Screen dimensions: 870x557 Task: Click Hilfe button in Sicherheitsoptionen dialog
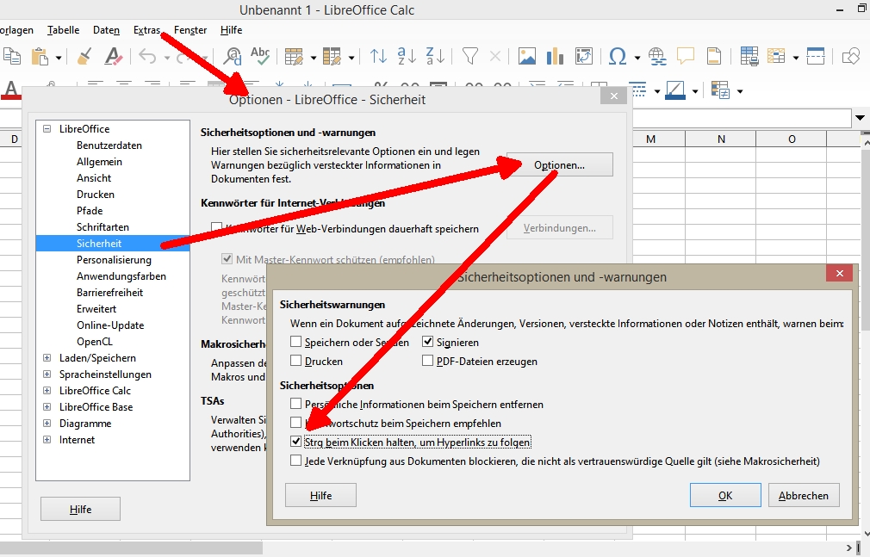coord(320,495)
